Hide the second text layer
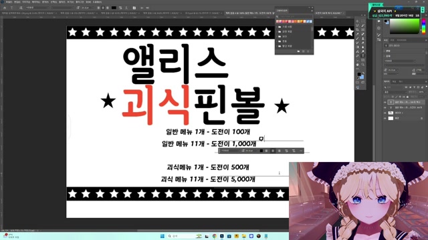 pyautogui.click(x=385, y=107)
